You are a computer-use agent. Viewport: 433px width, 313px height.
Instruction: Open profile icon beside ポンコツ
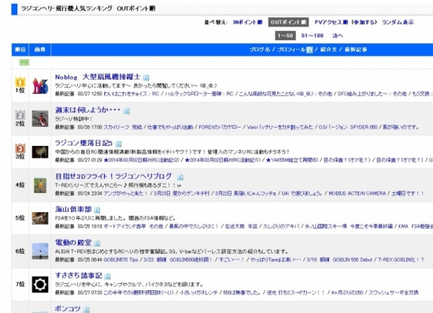[87, 309]
